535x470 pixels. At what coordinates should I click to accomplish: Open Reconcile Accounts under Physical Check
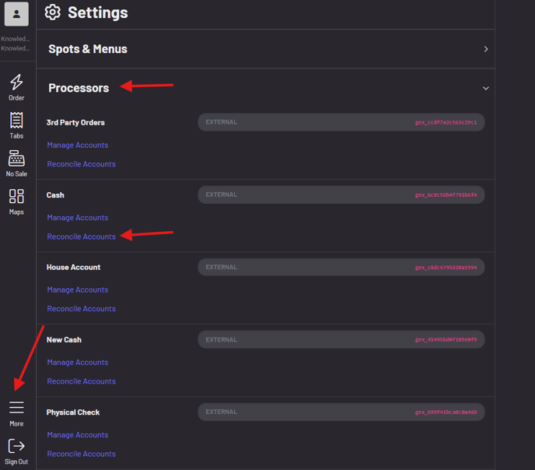pyautogui.click(x=81, y=454)
